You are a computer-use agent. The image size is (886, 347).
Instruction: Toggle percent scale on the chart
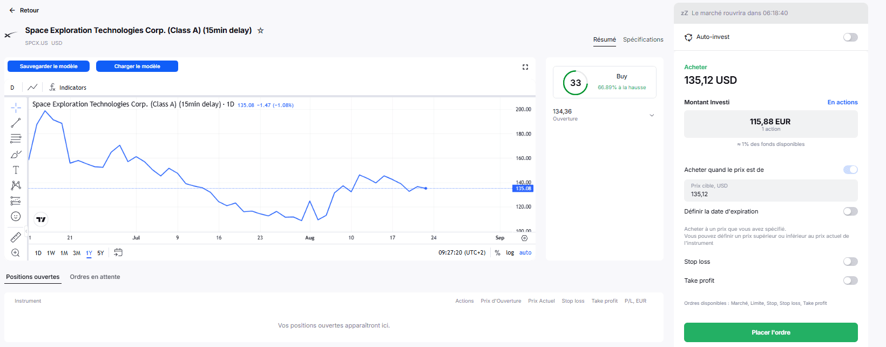point(497,252)
